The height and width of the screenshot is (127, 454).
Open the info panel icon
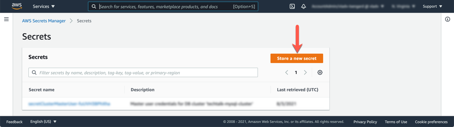pos(447,19)
